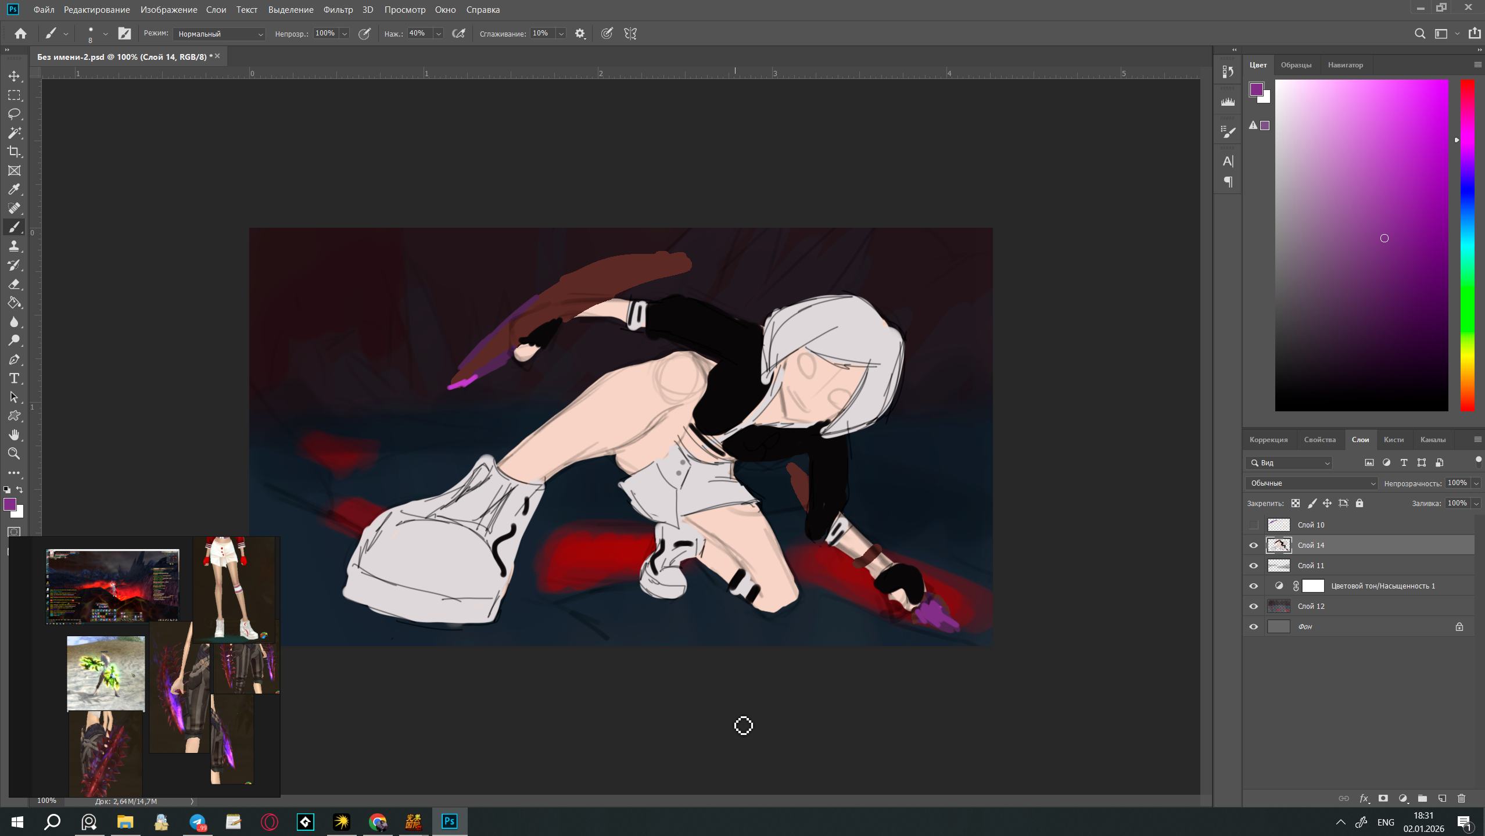Screen dimensions: 1485x836
Task: Select the Слой 12 layer thumbnail
Action: (x=1279, y=606)
